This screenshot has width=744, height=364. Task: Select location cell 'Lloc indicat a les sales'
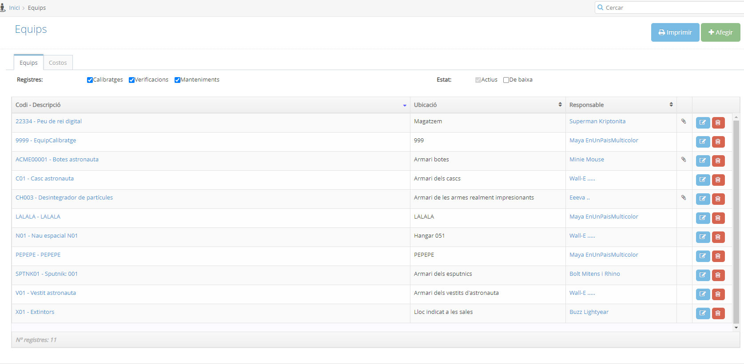point(443,312)
